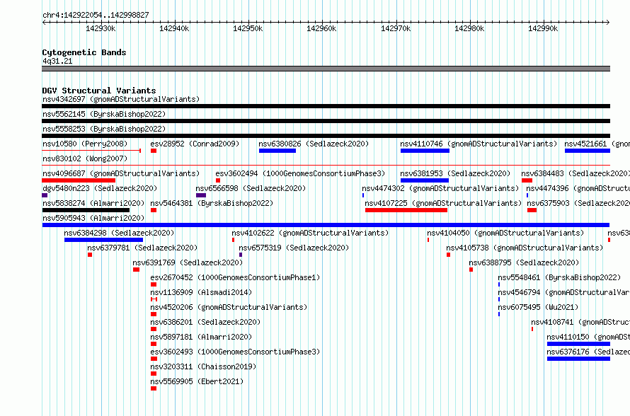
Task: Select nsv6380826 Sedlazeck2020 label
Action: click(314, 144)
